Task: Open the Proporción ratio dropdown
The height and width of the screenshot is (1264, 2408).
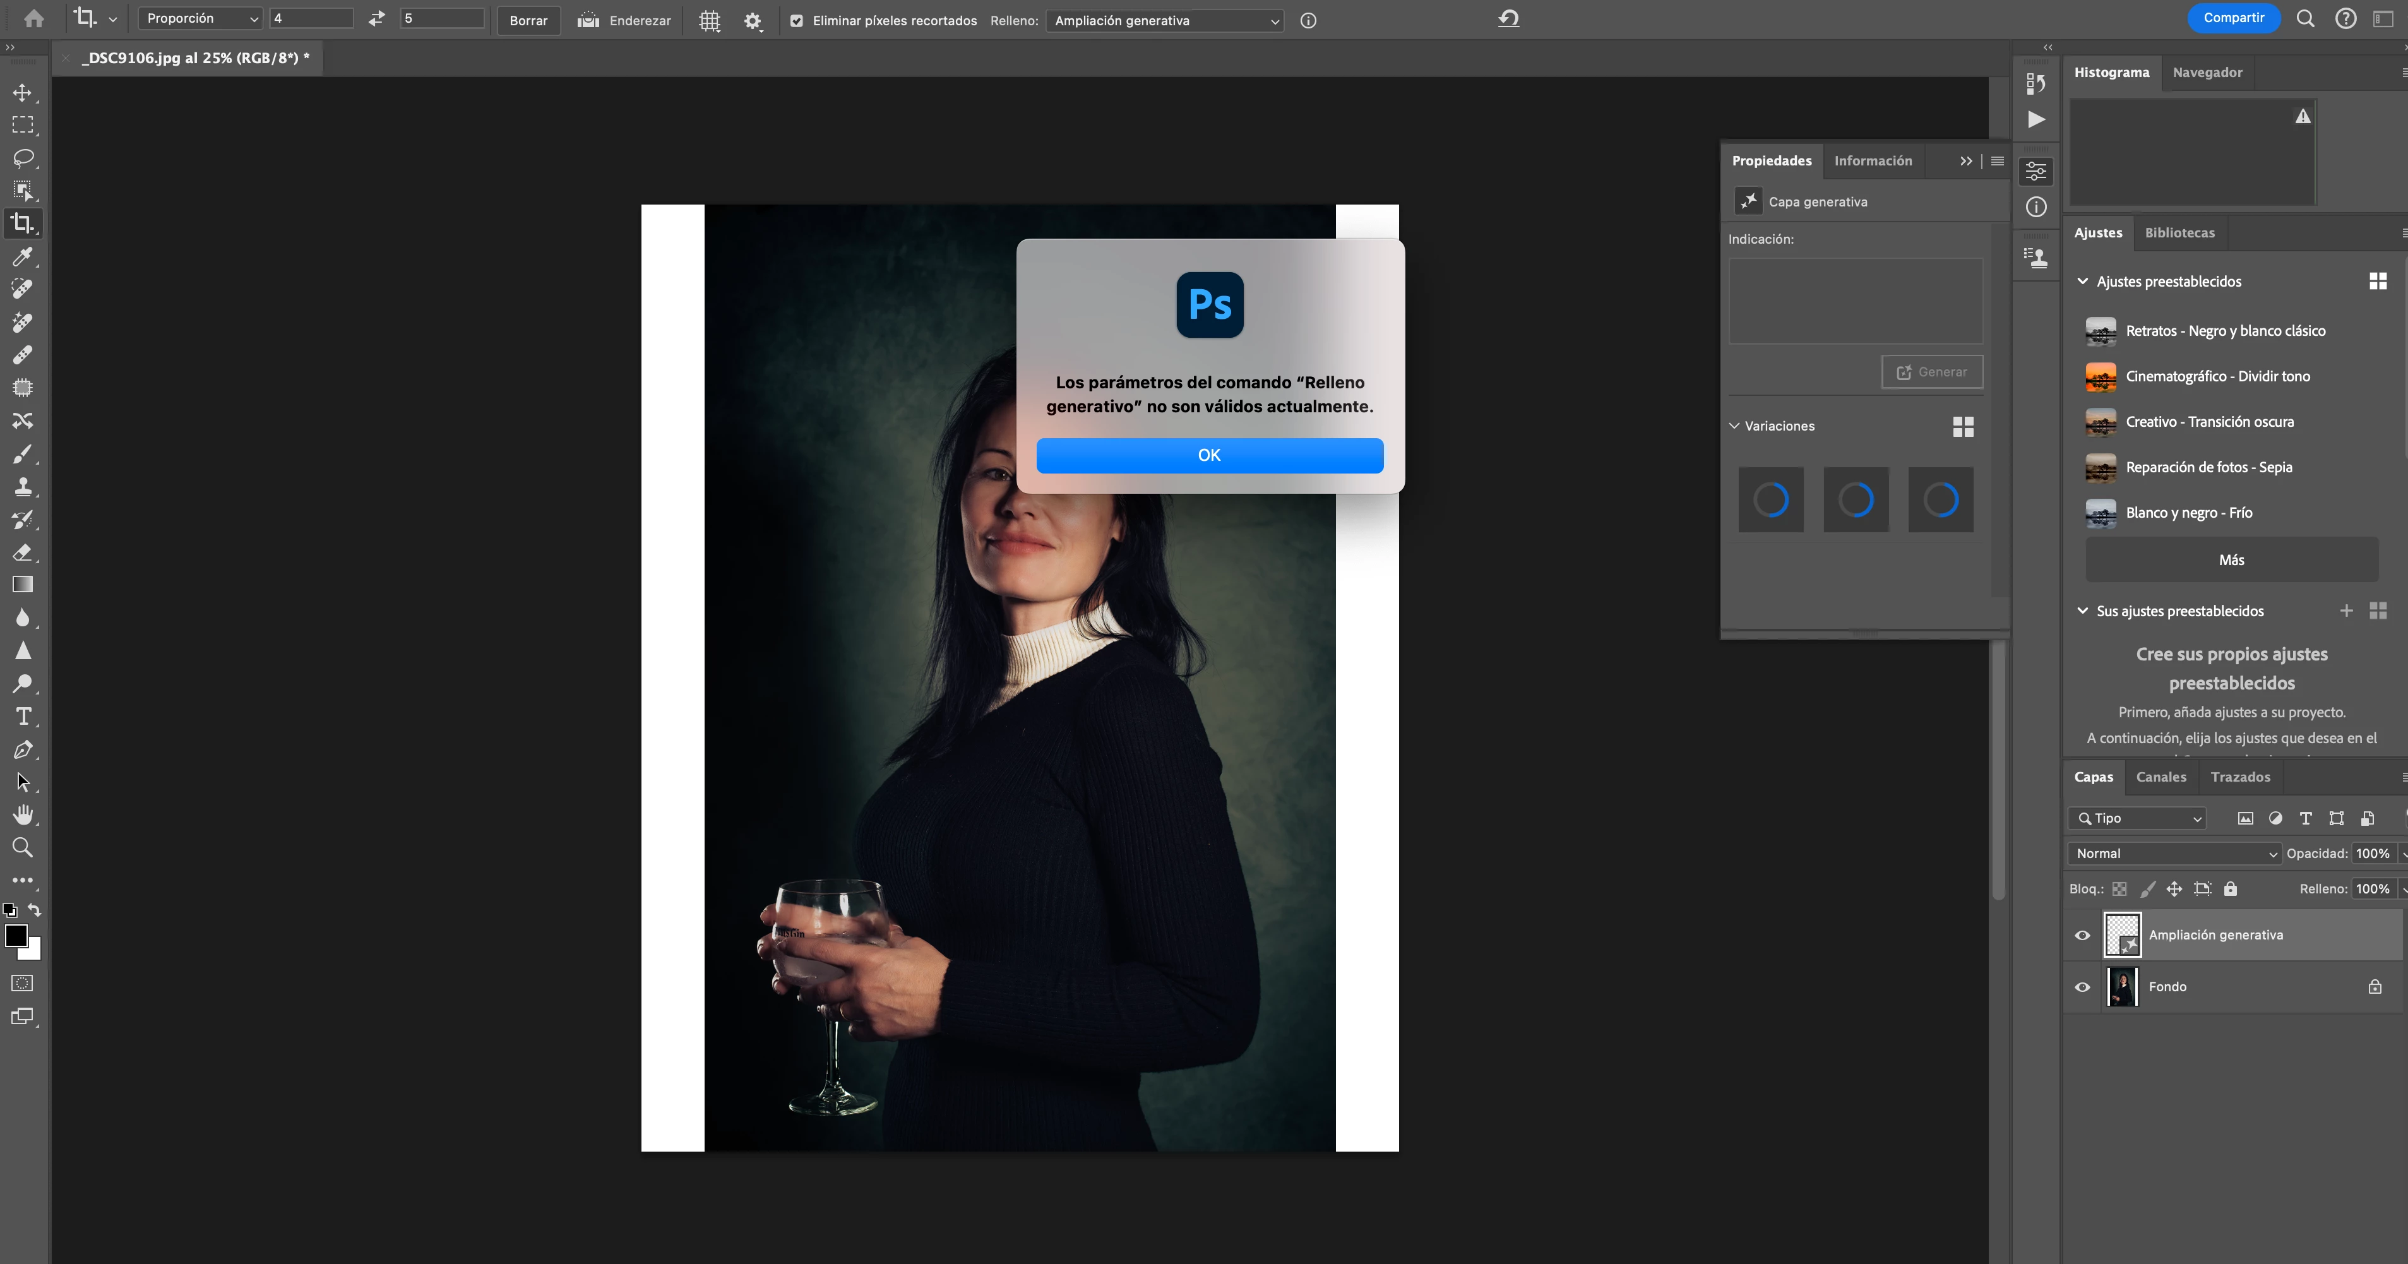Action: tap(199, 19)
